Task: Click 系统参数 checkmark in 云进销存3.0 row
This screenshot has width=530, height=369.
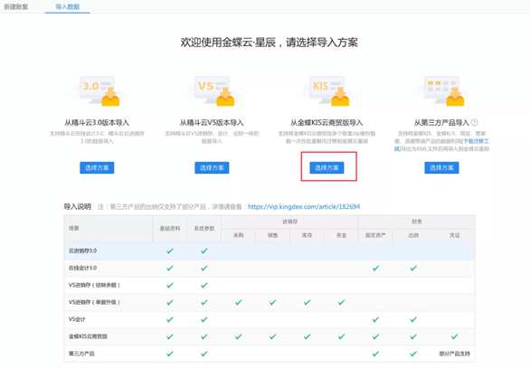Action: [204, 251]
